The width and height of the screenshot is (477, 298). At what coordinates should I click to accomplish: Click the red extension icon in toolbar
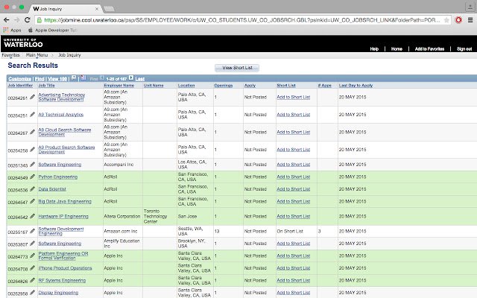(458, 20)
